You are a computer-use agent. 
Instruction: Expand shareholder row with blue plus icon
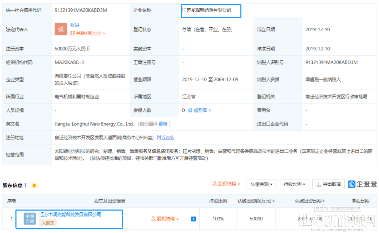point(193,219)
